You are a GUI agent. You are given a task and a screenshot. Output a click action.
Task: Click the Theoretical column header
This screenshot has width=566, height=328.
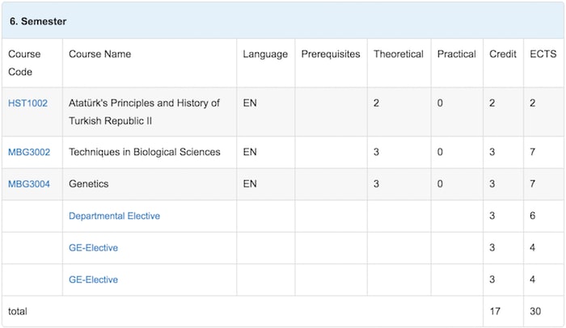[x=398, y=54]
